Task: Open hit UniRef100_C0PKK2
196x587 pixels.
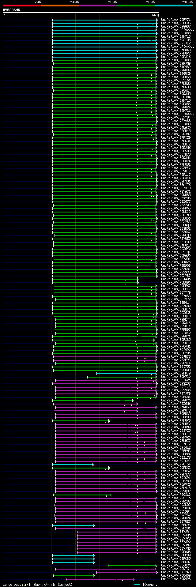Action: (x=176, y=468)
